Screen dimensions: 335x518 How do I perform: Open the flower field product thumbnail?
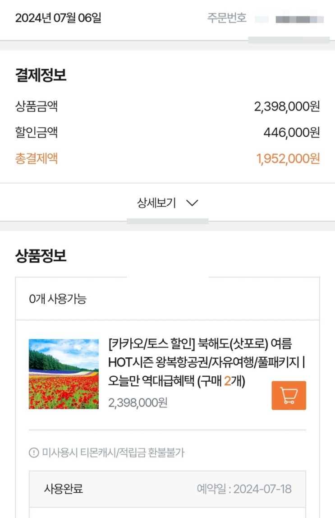pyautogui.click(x=64, y=374)
